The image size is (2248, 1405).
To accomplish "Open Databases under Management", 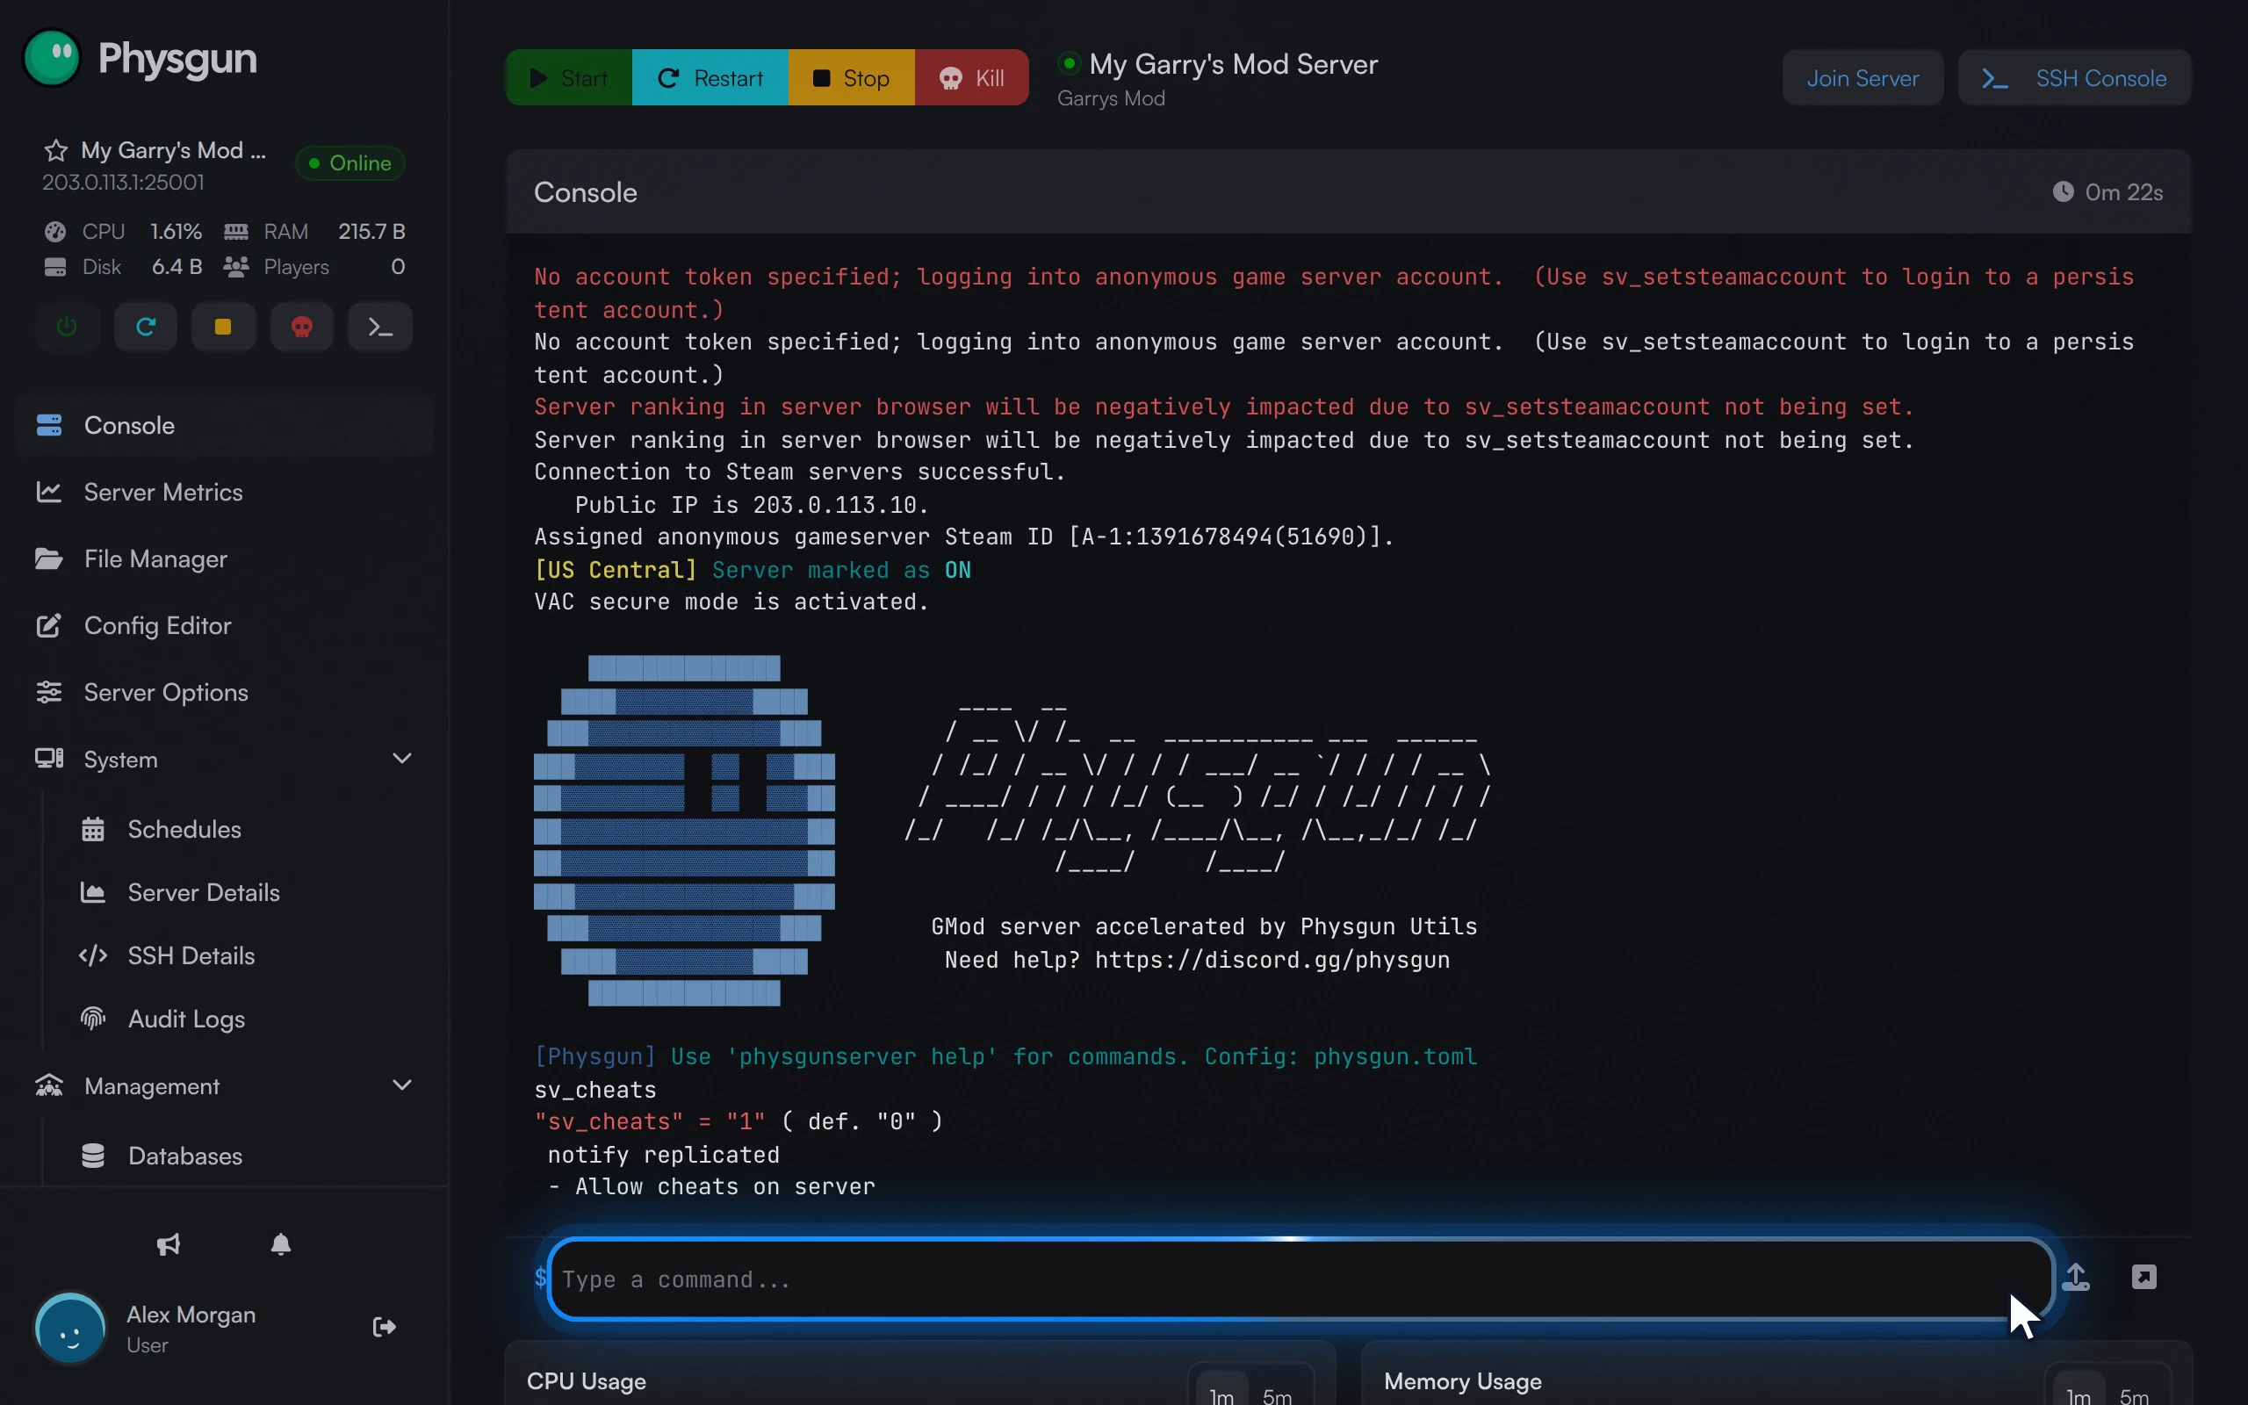I will tap(246, 1156).
